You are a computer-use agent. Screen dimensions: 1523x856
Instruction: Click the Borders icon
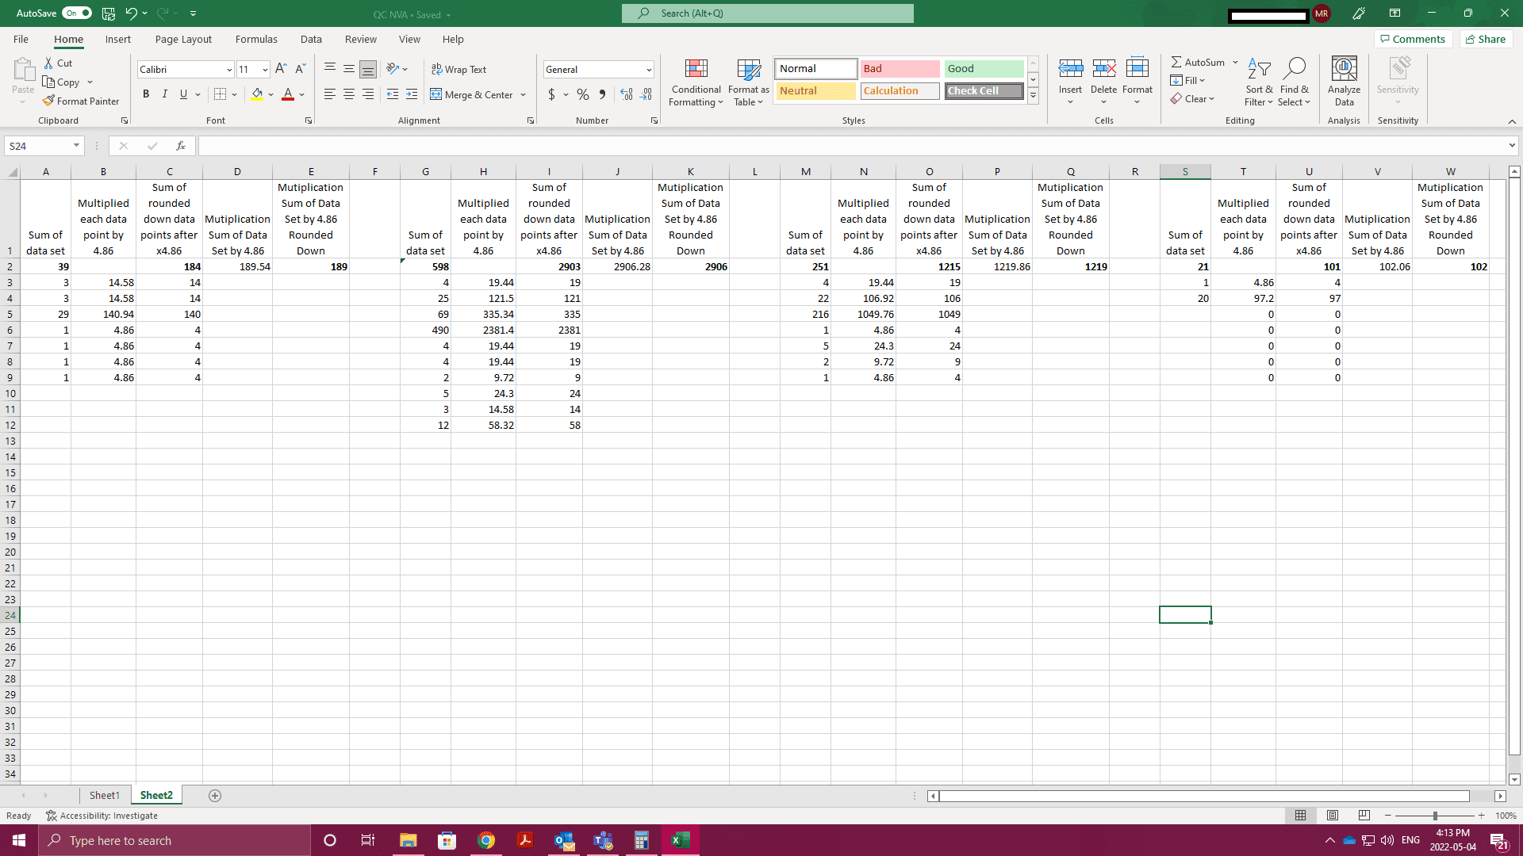[x=220, y=94]
